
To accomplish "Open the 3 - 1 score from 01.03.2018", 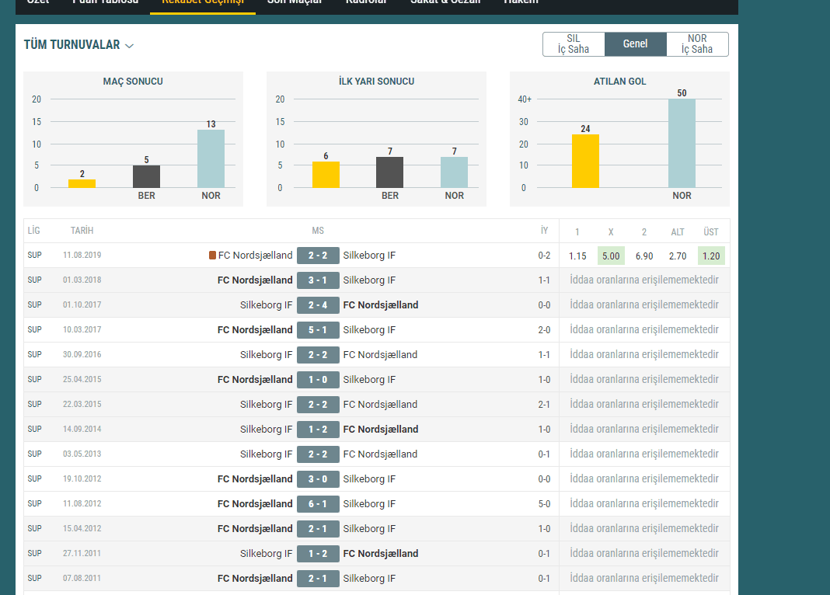I will [318, 280].
